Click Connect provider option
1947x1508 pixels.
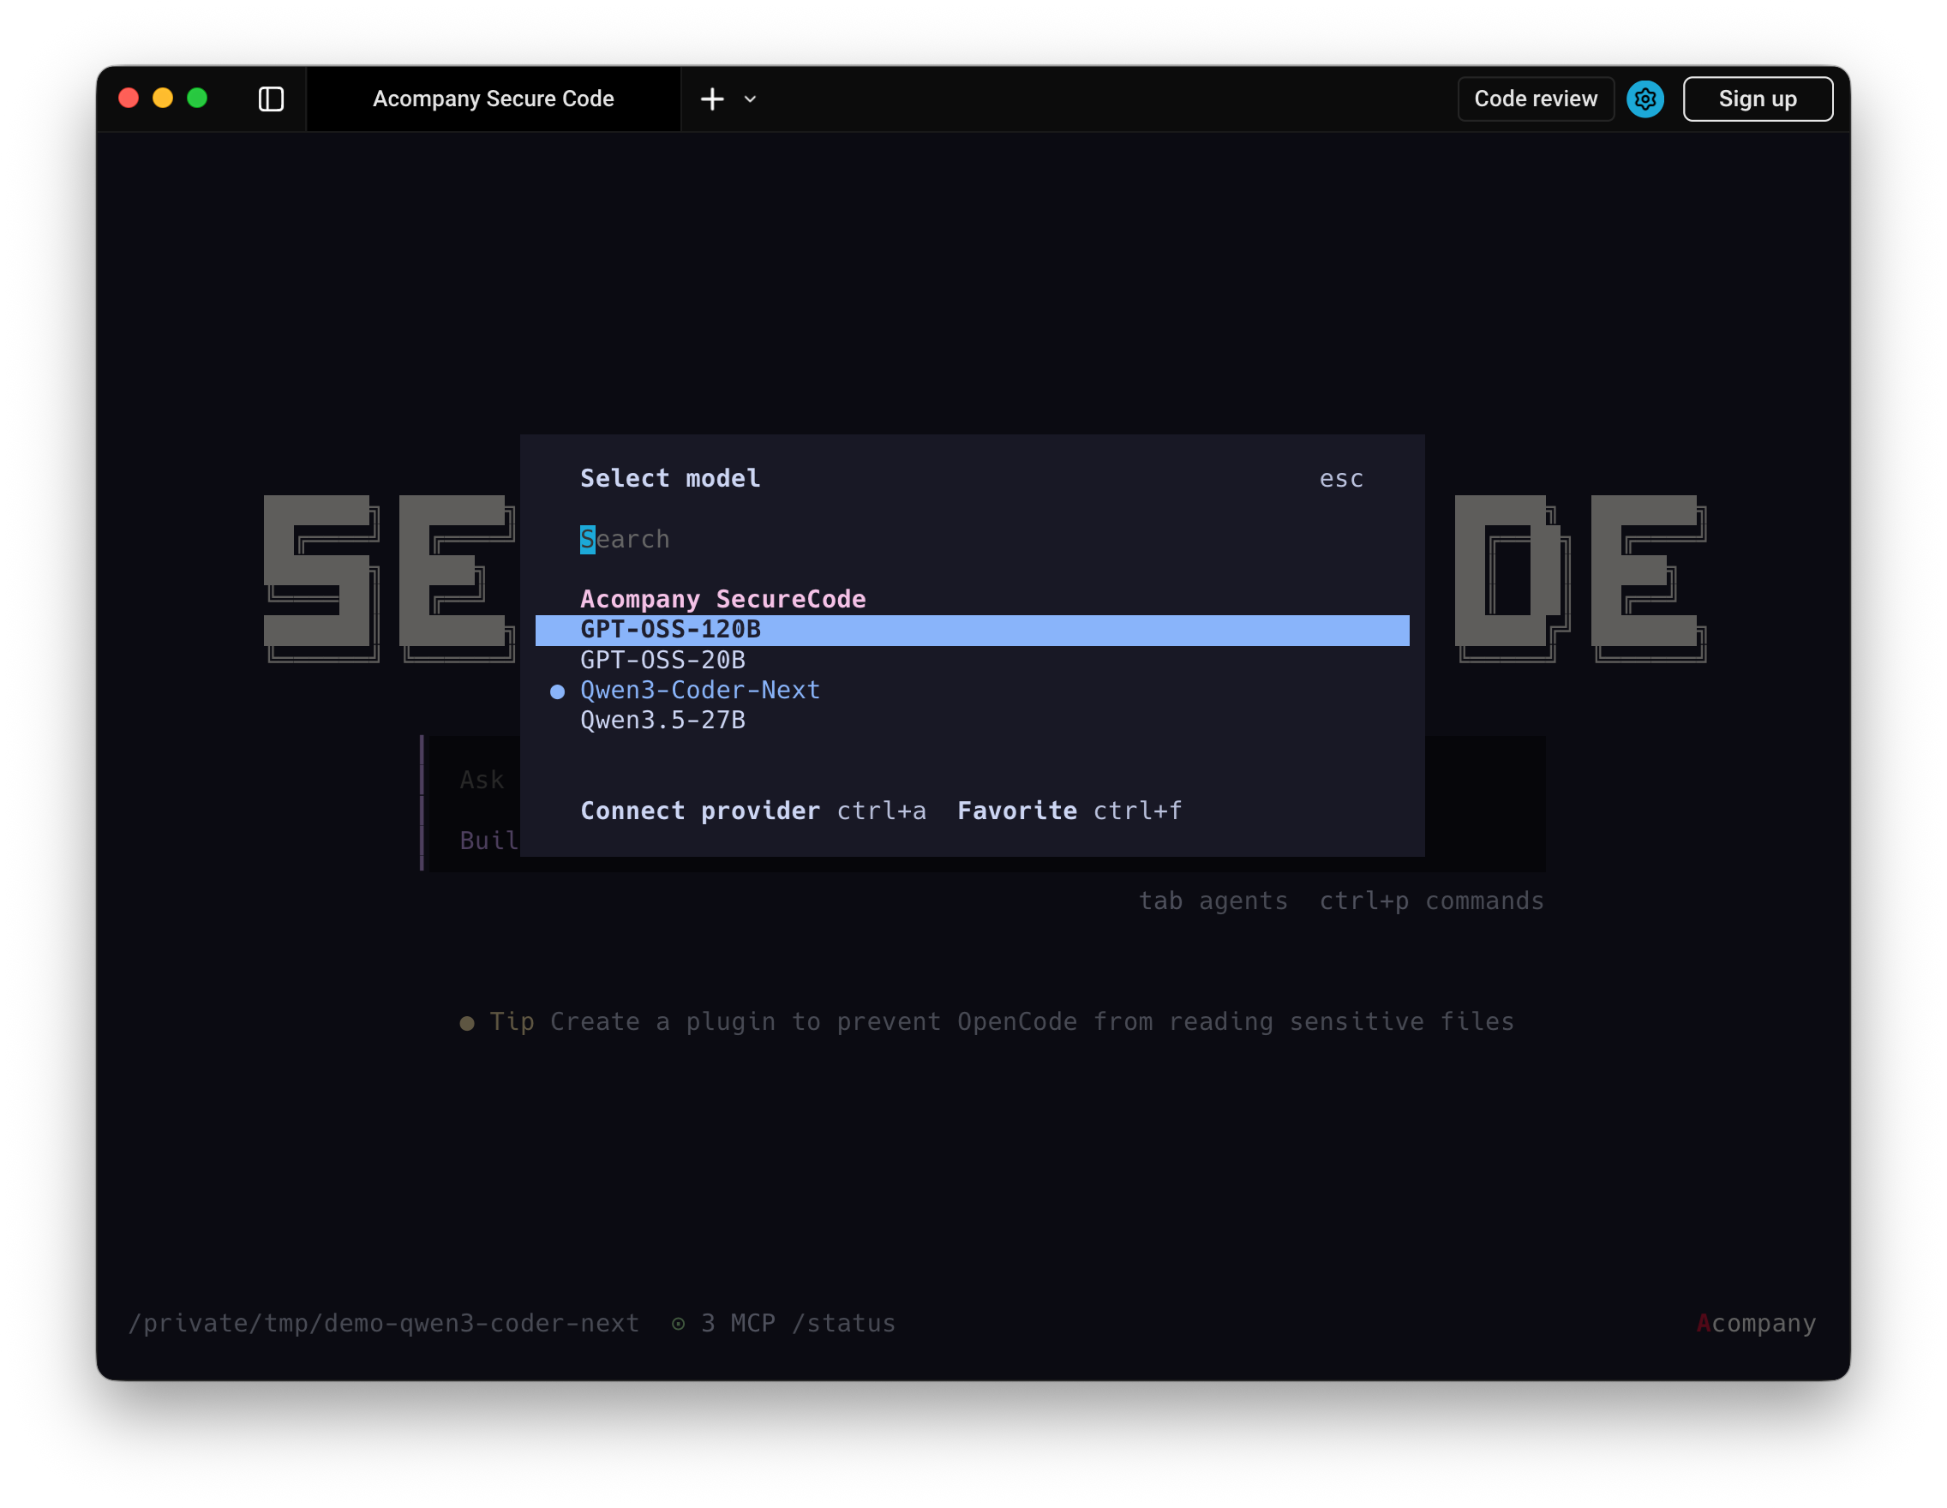(700, 811)
